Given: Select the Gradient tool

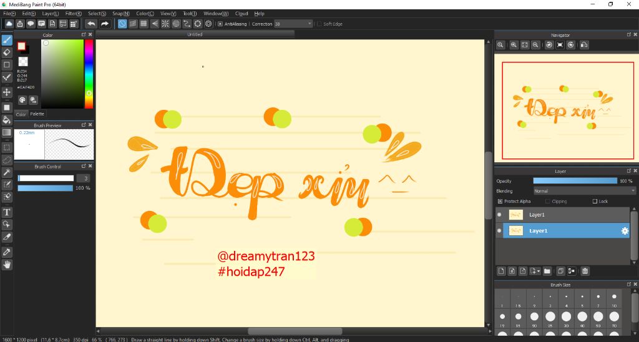Looking at the screenshot, I should [7, 132].
